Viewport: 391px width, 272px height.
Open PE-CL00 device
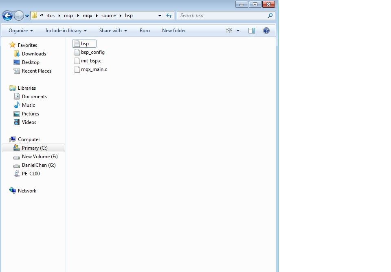click(x=31, y=174)
